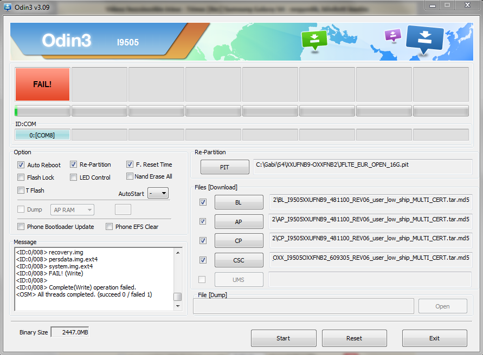Click the AP file path field
Viewport: 483px width, 355px height.
(x=371, y=221)
